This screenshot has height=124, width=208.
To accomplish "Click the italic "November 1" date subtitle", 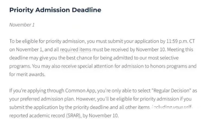I will pos(22,25).
